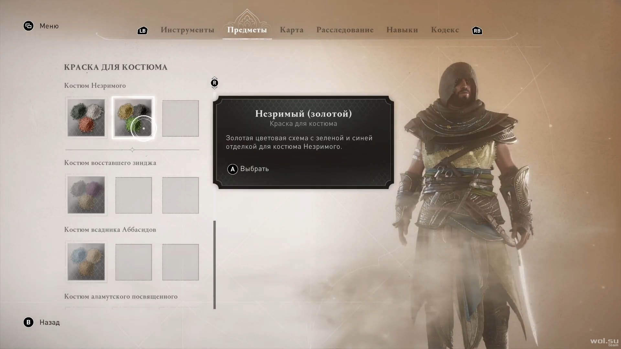
Task: Click the dye list vertical scrollbar
Action: (214, 265)
